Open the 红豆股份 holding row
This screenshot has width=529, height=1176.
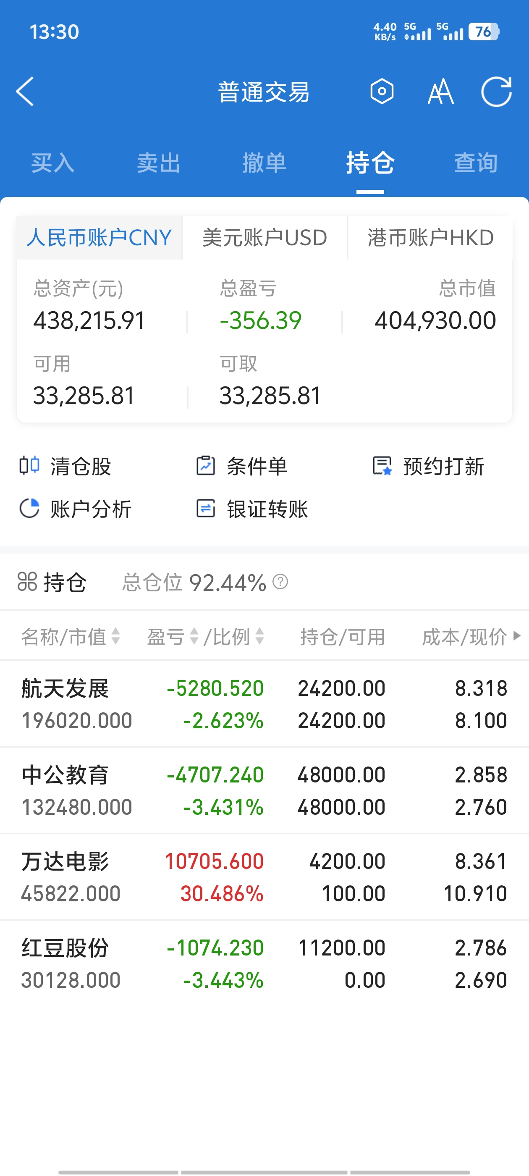pos(264,964)
